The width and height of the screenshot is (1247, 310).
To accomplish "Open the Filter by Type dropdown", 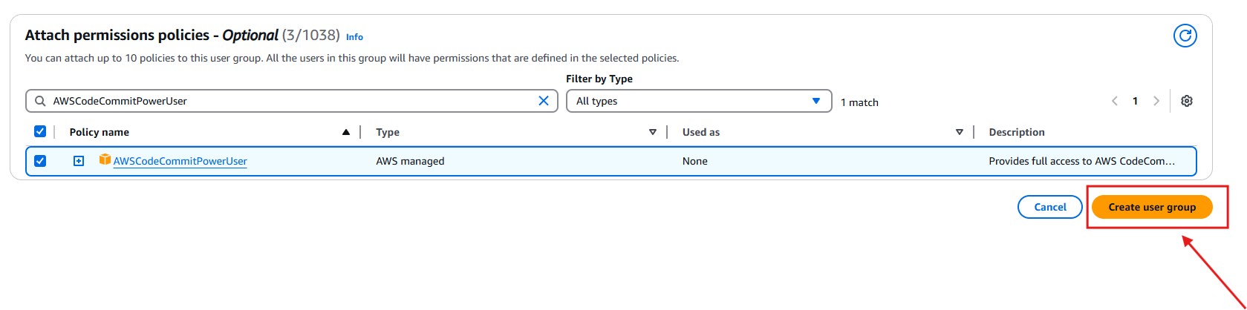I will [x=698, y=101].
